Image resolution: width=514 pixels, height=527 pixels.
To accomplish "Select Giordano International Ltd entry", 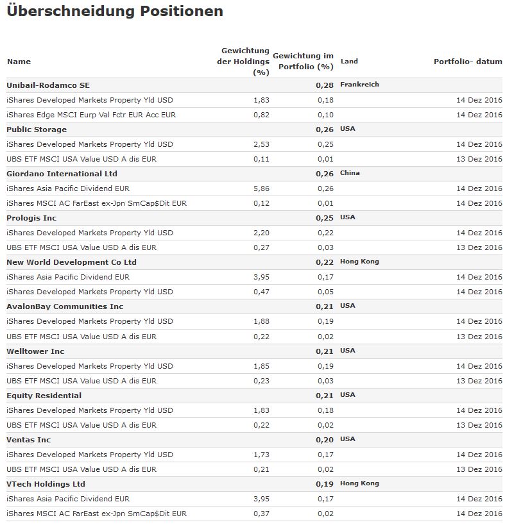I will pos(62,174).
